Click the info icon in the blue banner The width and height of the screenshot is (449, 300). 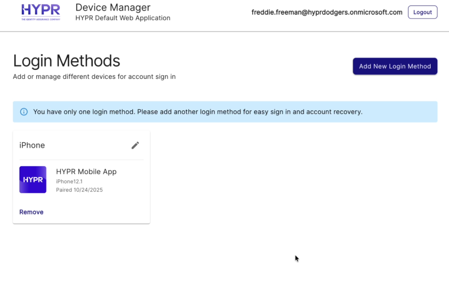[x=24, y=112]
